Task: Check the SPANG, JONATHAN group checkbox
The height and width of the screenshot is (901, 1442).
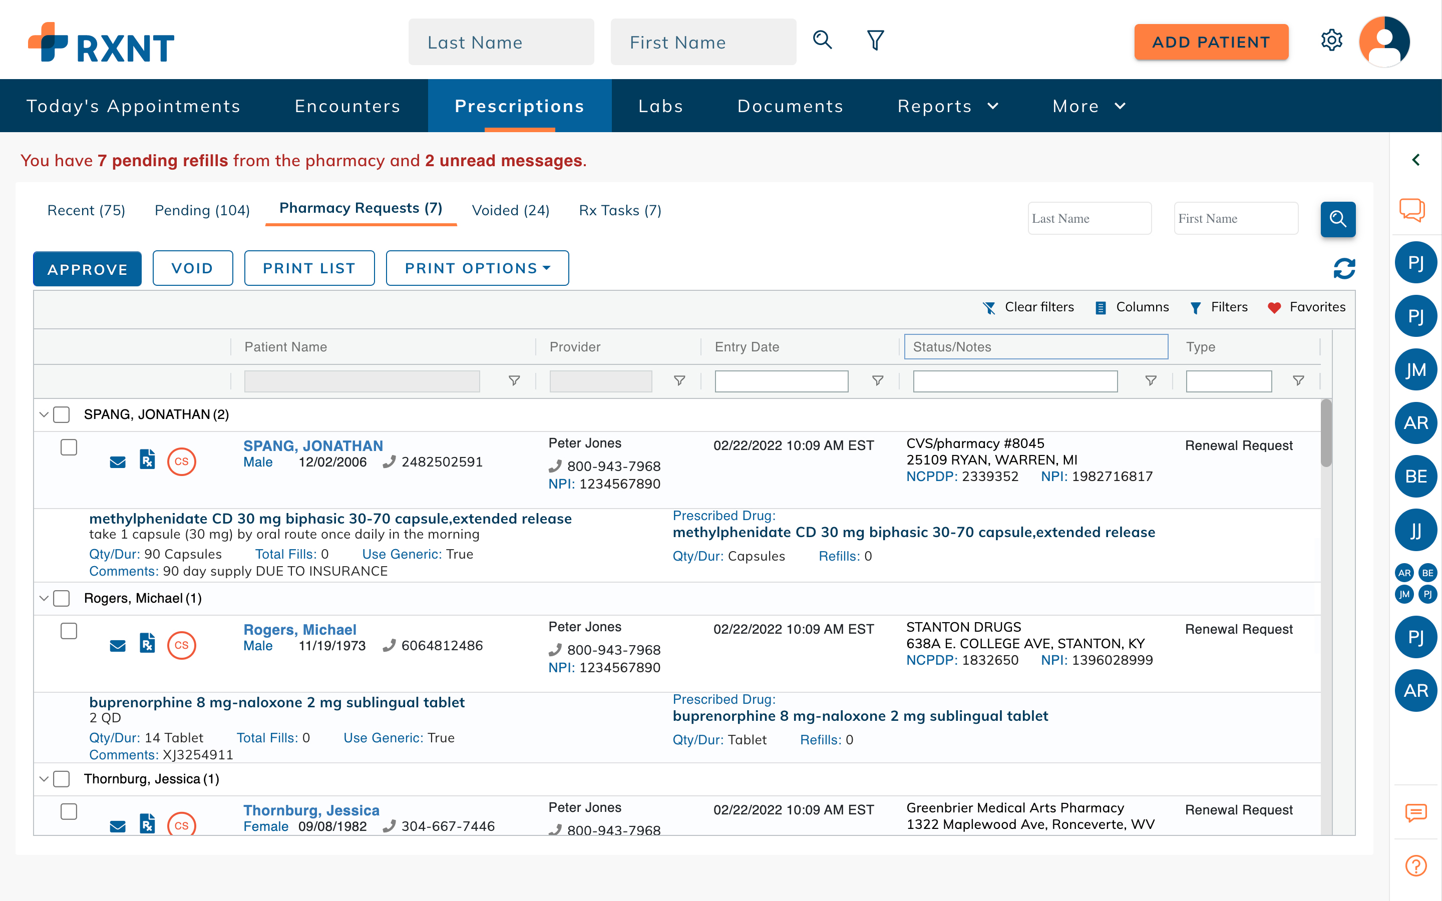Action: click(62, 415)
